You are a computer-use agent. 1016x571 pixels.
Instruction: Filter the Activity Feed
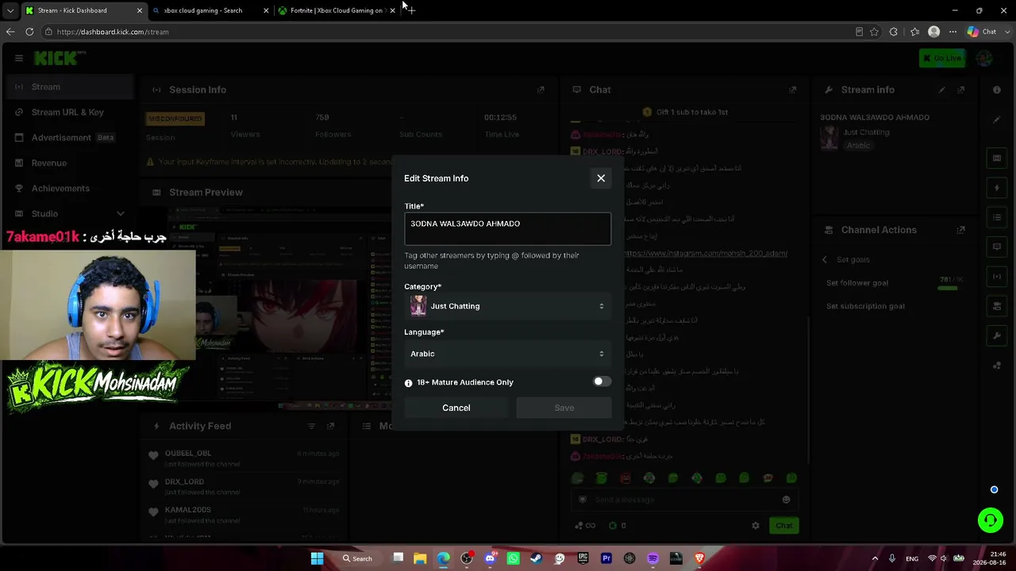(312, 426)
